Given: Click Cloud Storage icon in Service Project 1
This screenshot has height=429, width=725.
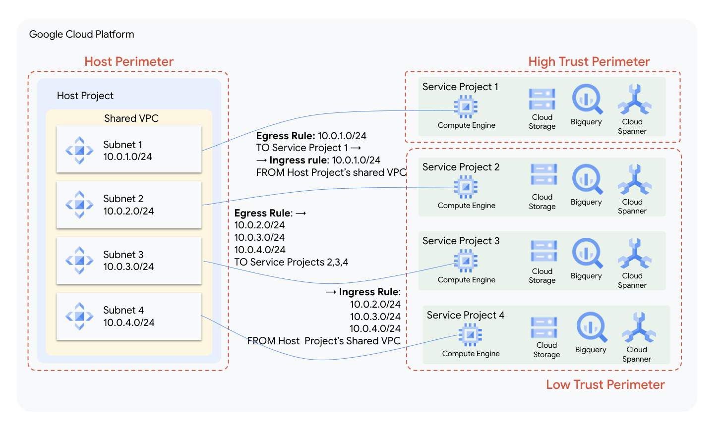Looking at the screenshot, I should pos(542,99).
